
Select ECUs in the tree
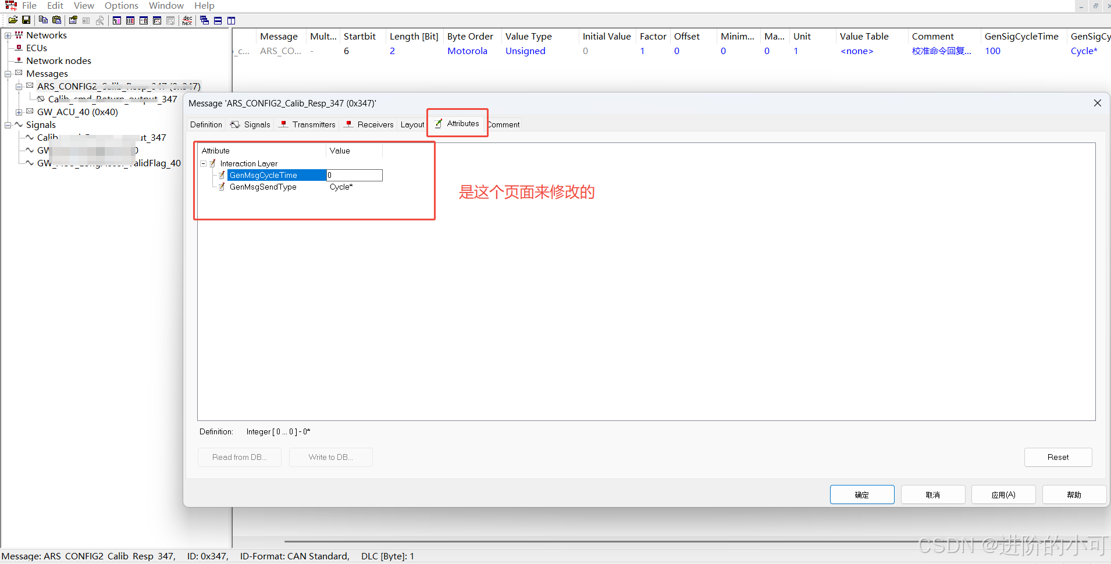click(x=37, y=48)
